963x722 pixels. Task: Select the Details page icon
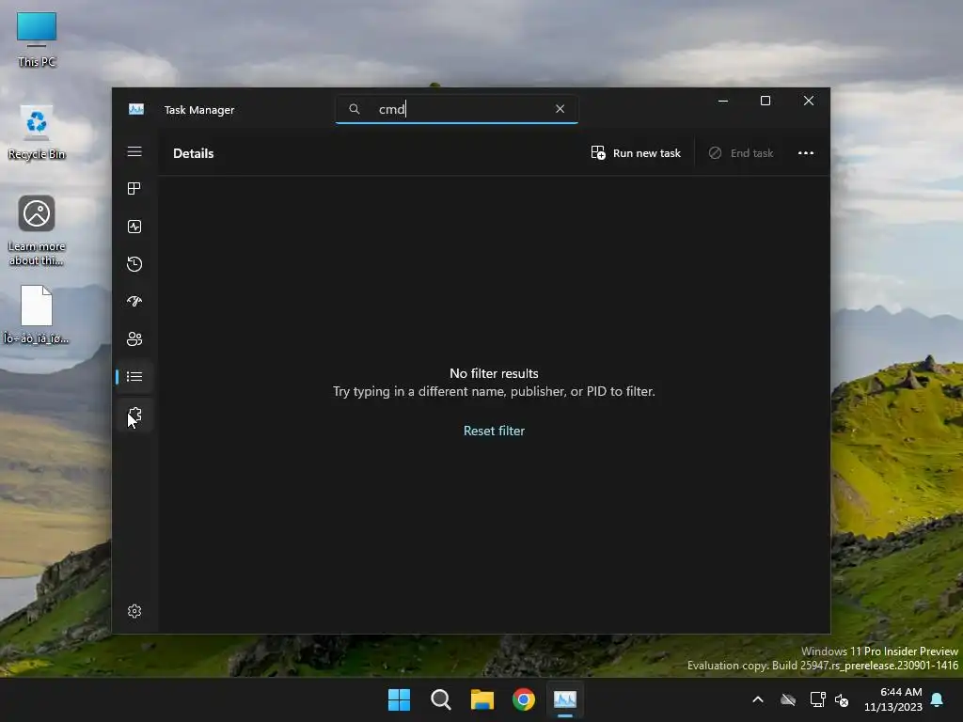[134, 376]
